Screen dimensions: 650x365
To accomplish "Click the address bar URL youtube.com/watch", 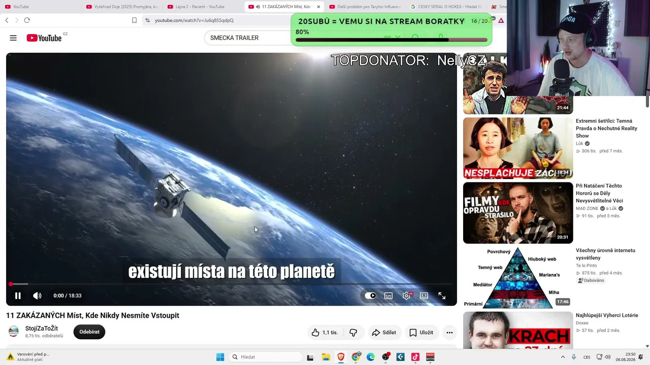I will (x=194, y=20).
